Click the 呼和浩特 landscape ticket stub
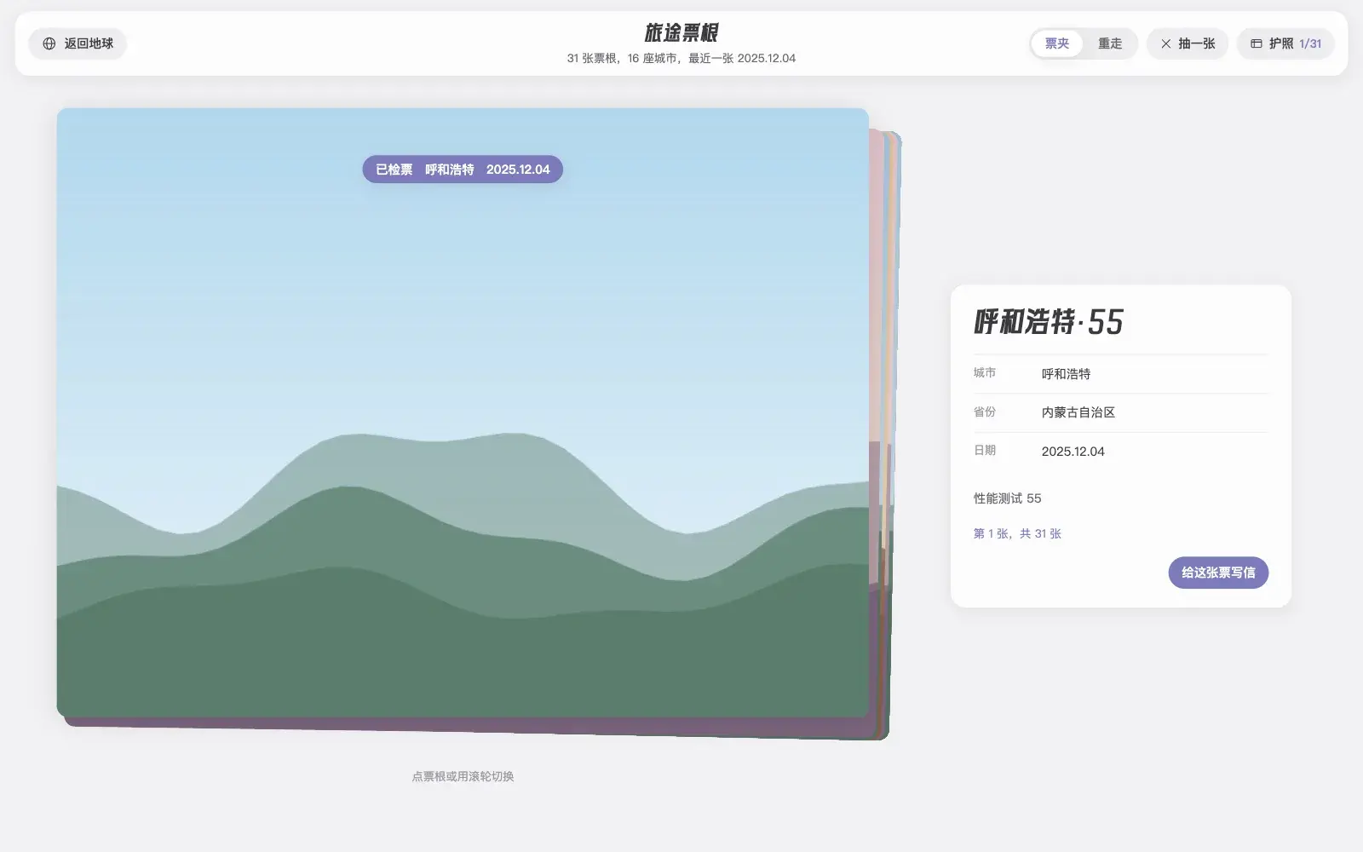Viewport: 1363px width, 852px height. tap(463, 412)
